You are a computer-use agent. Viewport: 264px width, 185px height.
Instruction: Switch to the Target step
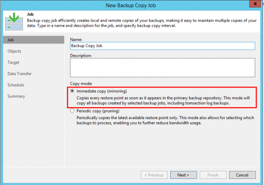click(13, 62)
